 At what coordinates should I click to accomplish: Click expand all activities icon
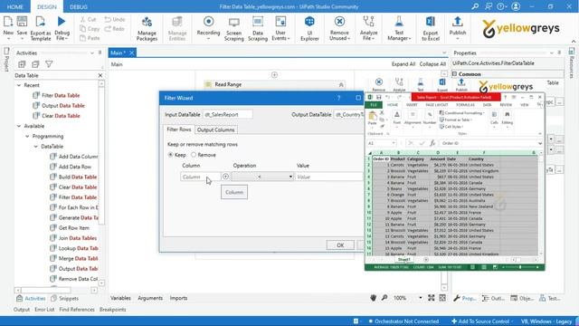[x=22, y=64]
